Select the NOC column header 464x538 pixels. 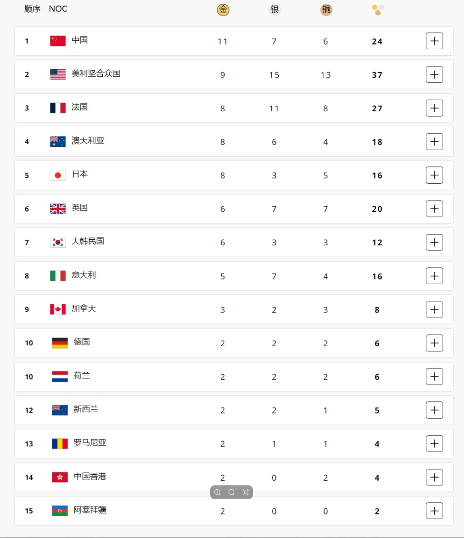click(x=58, y=9)
